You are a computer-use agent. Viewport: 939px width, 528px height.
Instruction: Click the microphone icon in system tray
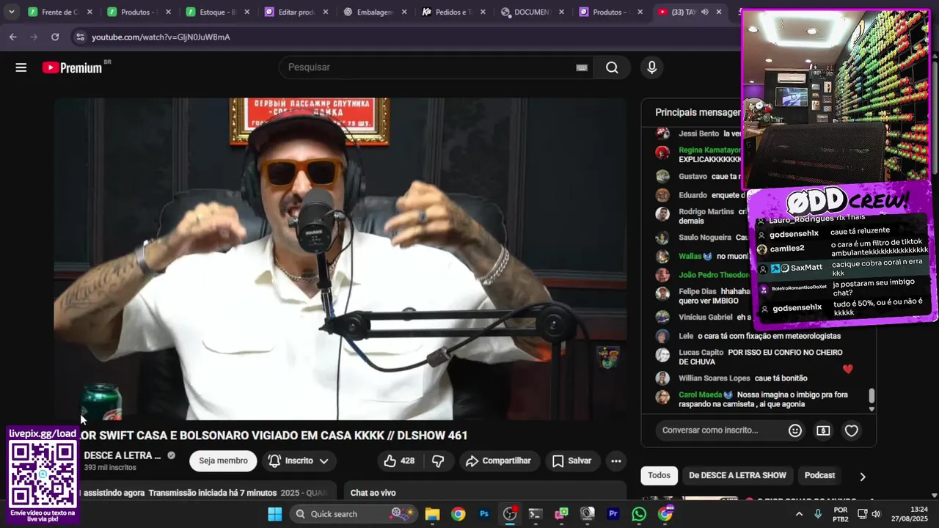(x=819, y=513)
